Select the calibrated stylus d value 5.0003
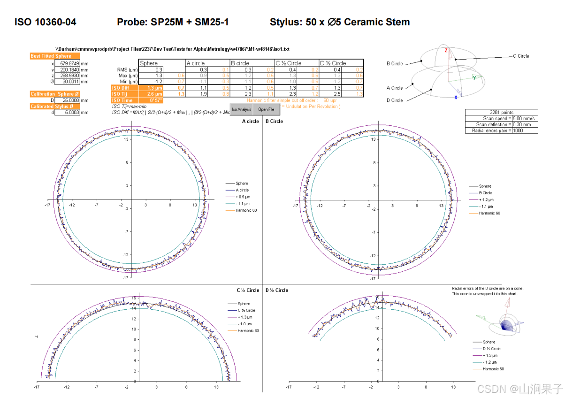Viewport: 565px width, 398px height. click(67, 112)
